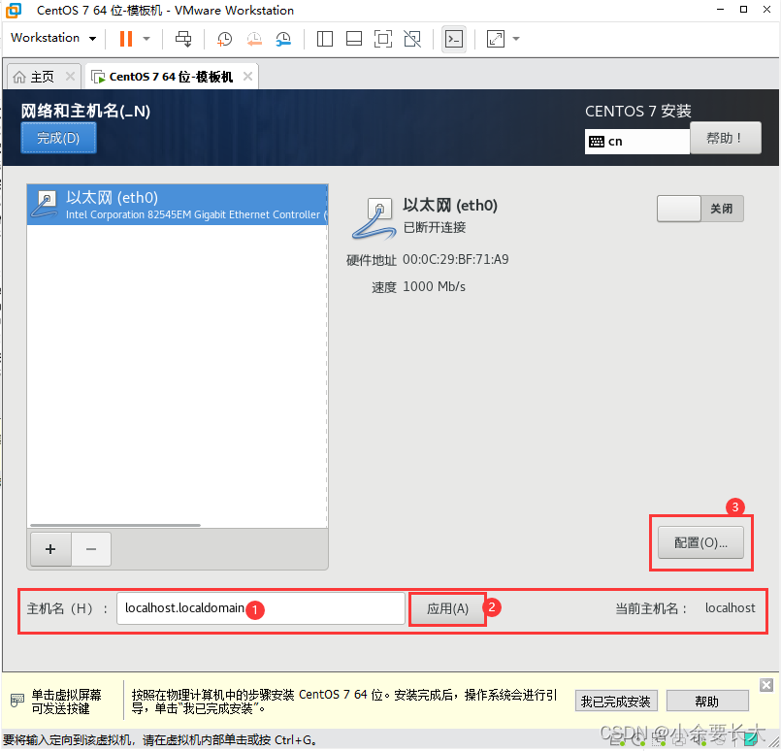
Task: Click the 完成(D) button to finish
Action: tap(58, 138)
